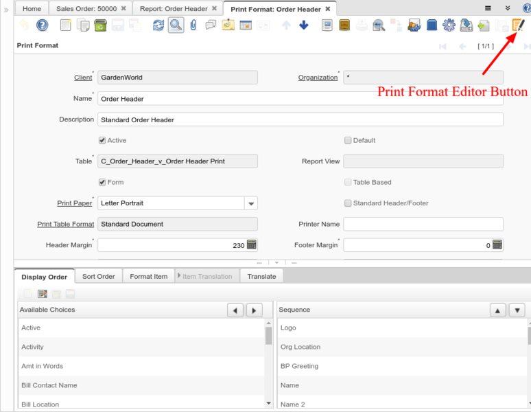Open the Footer Margin calculator
Viewport: 531px width, 412px height.
point(497,245)
